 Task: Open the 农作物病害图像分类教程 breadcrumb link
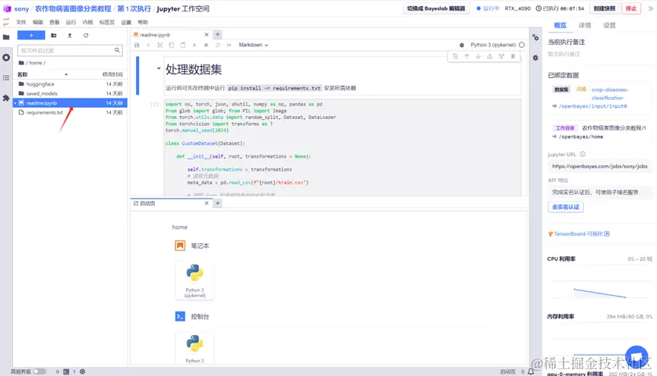[73, 9]
